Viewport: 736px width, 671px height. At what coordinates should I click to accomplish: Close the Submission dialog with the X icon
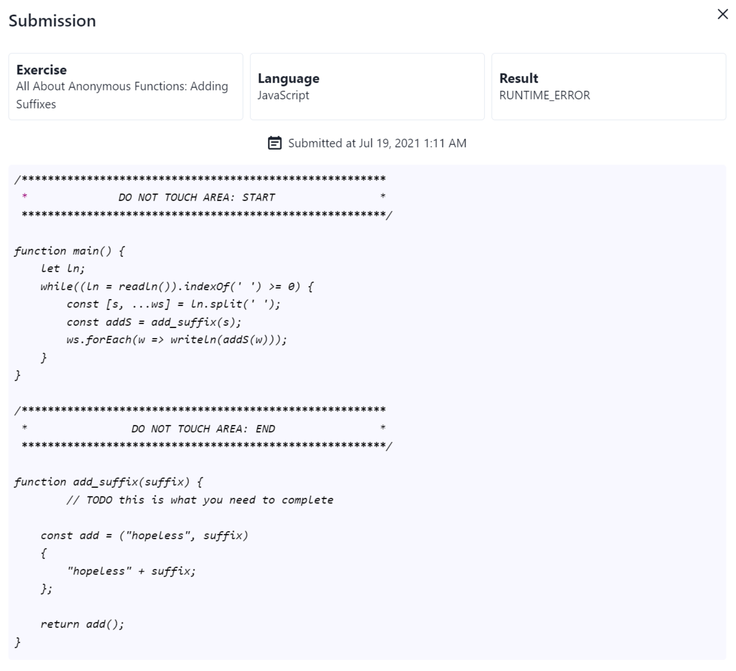723,14
